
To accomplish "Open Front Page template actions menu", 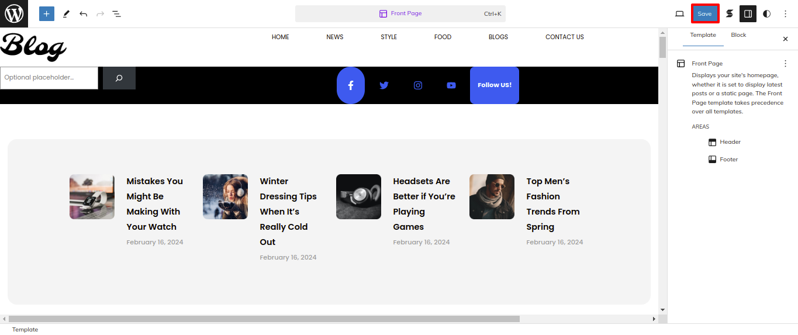I will click(x=785, y=63).
